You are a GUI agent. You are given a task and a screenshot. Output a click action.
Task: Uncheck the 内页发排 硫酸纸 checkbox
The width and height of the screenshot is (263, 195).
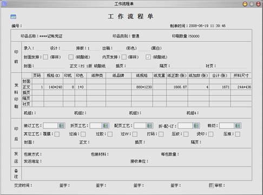coord(148,57)
